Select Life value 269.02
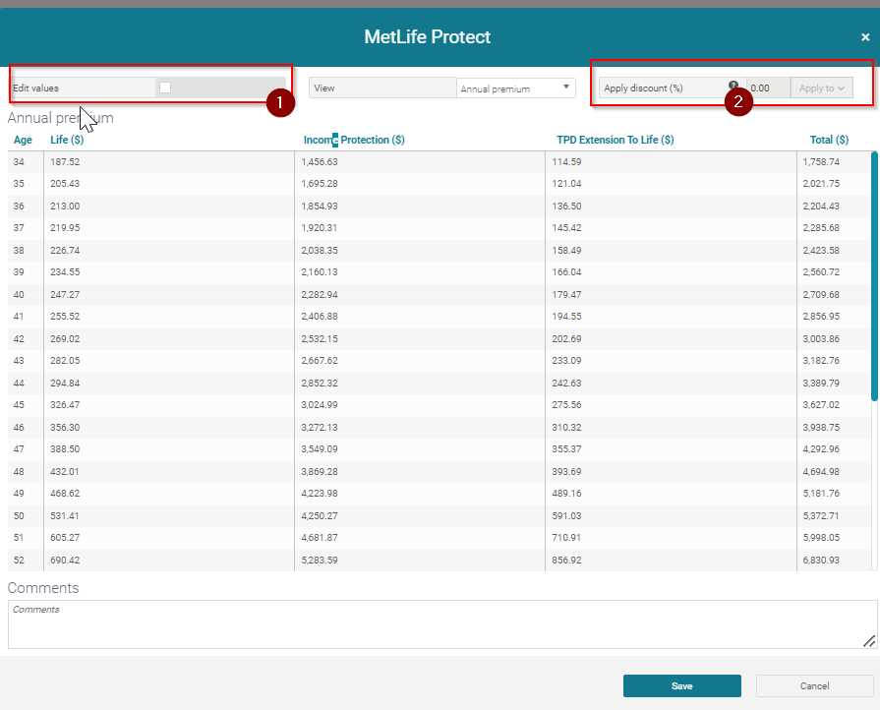 click(65, 339)
